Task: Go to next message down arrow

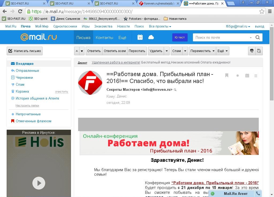Action: 82,51
